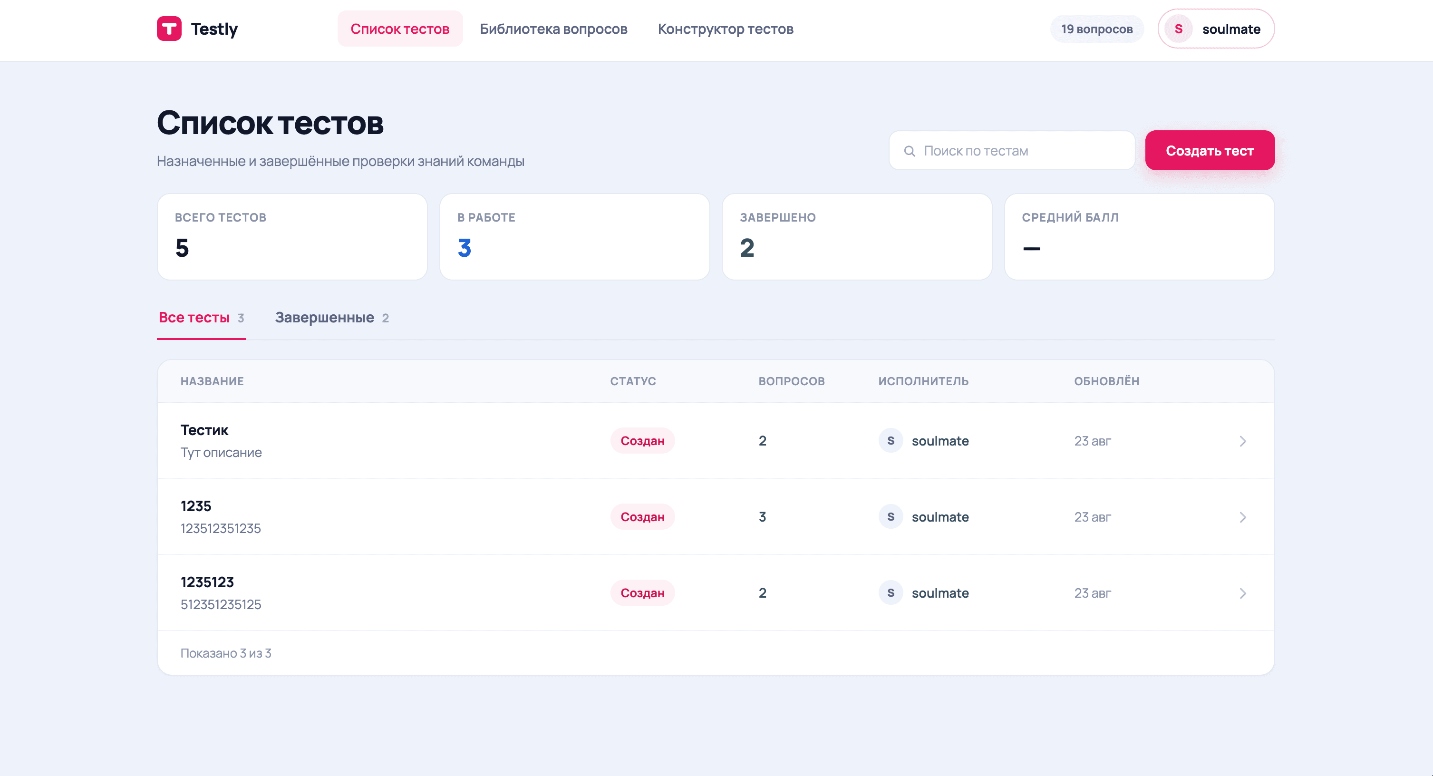Click the test name 1235123
This screenshot has height=776, width=1433.
tap(207, 582)
